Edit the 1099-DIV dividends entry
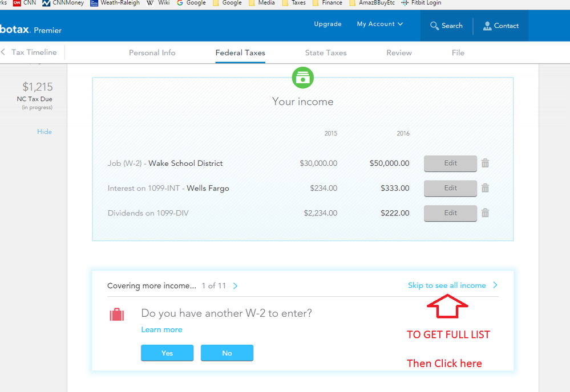The width and height of the screenshot is (570, 392). (x=450, y=213)
